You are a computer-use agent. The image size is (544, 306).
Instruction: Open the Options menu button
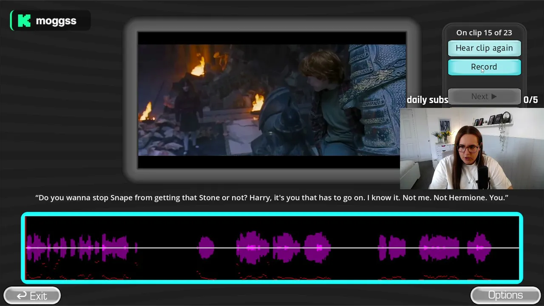click(505, 295)
